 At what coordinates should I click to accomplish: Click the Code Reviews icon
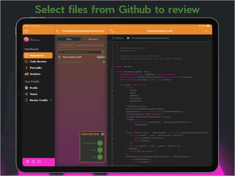[26, 62]
